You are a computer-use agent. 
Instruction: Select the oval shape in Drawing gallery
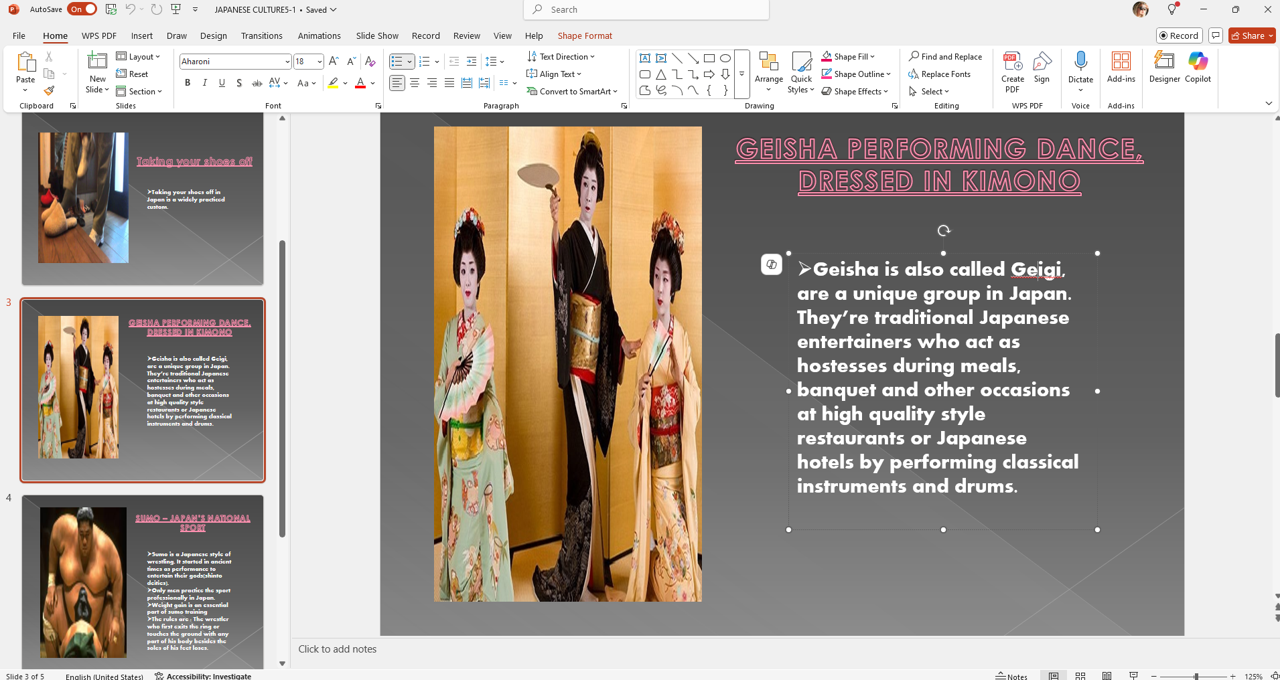[725, 58]
